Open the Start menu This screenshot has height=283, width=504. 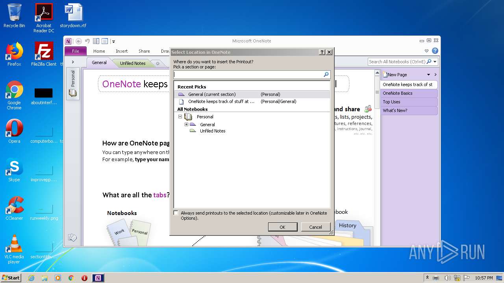pos(11,277)
